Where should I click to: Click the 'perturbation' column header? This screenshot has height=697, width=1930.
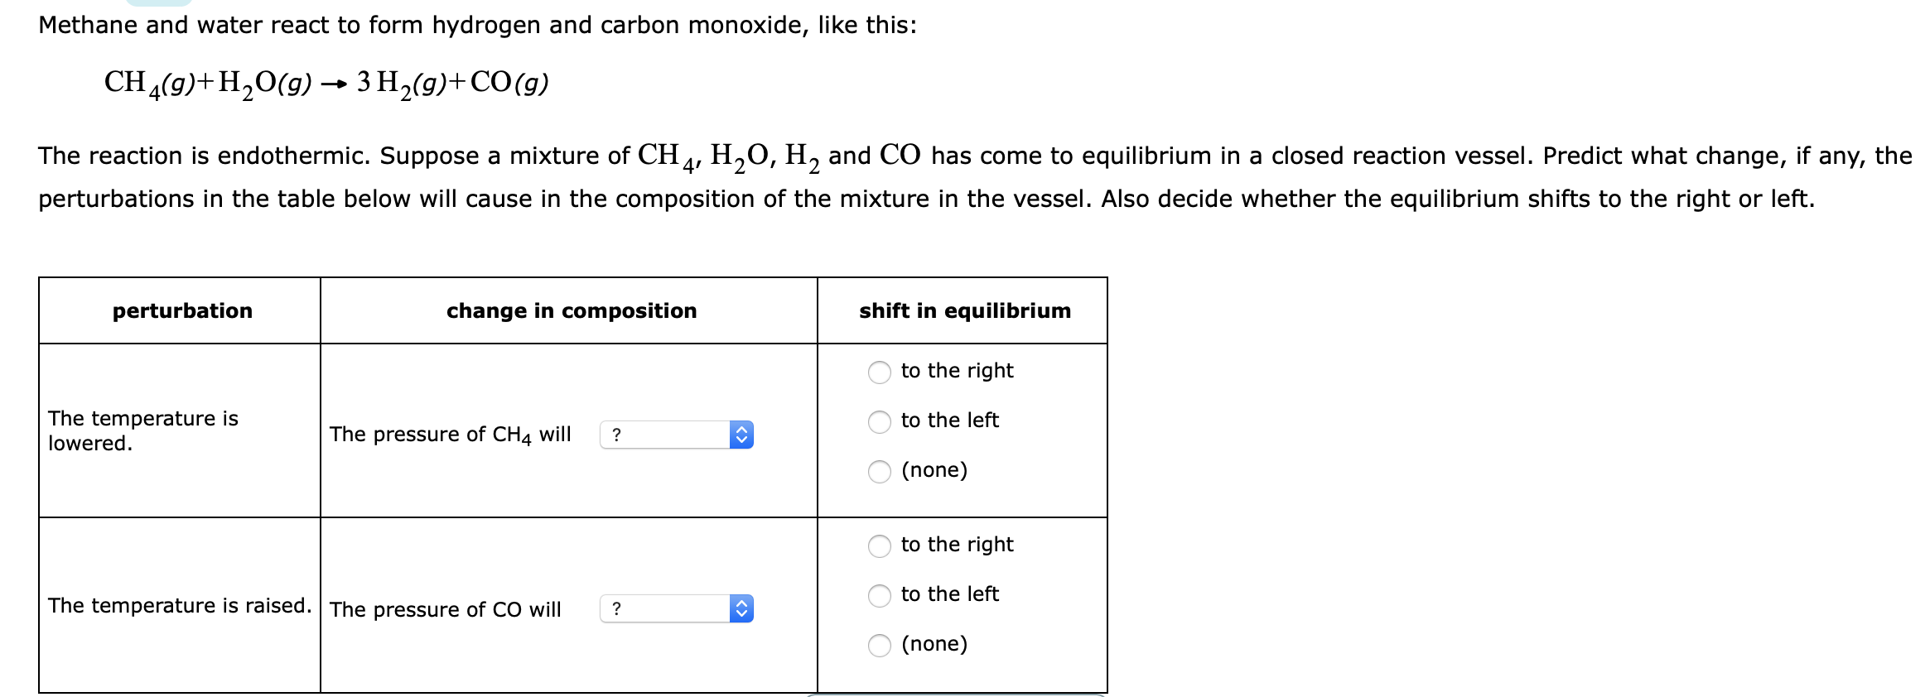point(181,311)
